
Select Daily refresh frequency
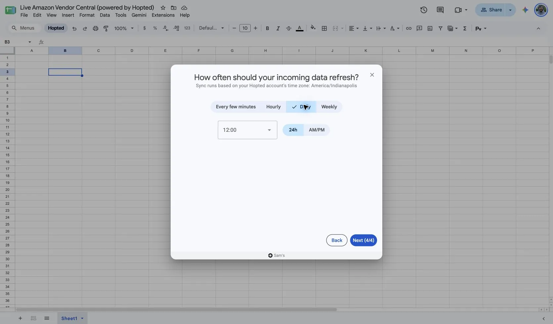[301, 107]
